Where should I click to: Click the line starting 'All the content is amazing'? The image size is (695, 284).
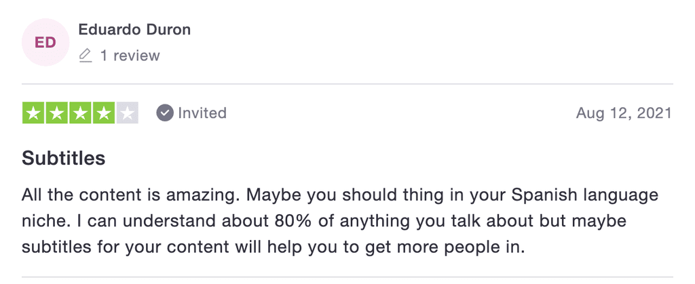coord(340,195)
